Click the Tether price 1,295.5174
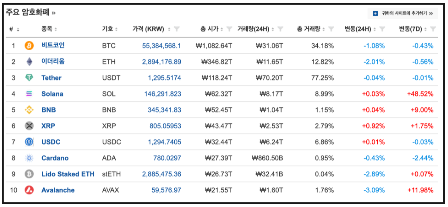The image size is (448, 207). [x=165, y=78]
